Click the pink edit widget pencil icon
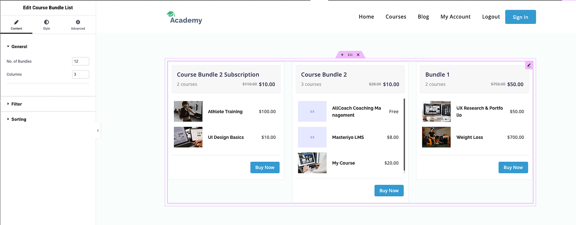 coord(529,65)
